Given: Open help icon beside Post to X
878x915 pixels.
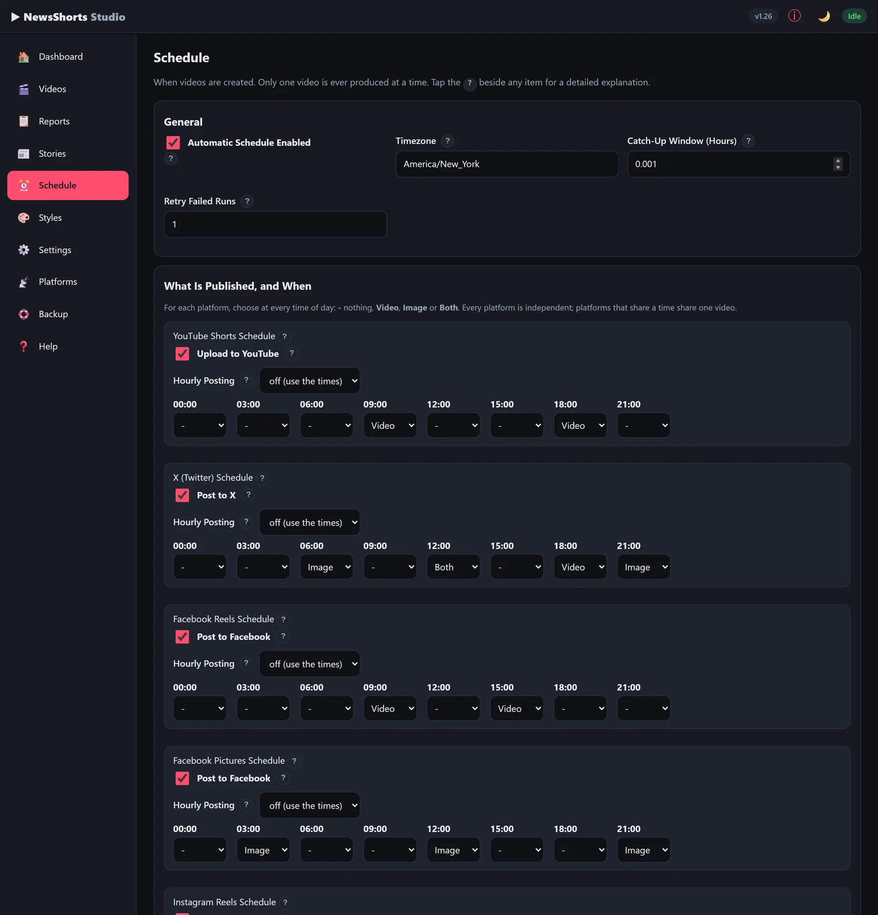Looking at the screenshot, I should pyautogui.click(x=248, y=495).
